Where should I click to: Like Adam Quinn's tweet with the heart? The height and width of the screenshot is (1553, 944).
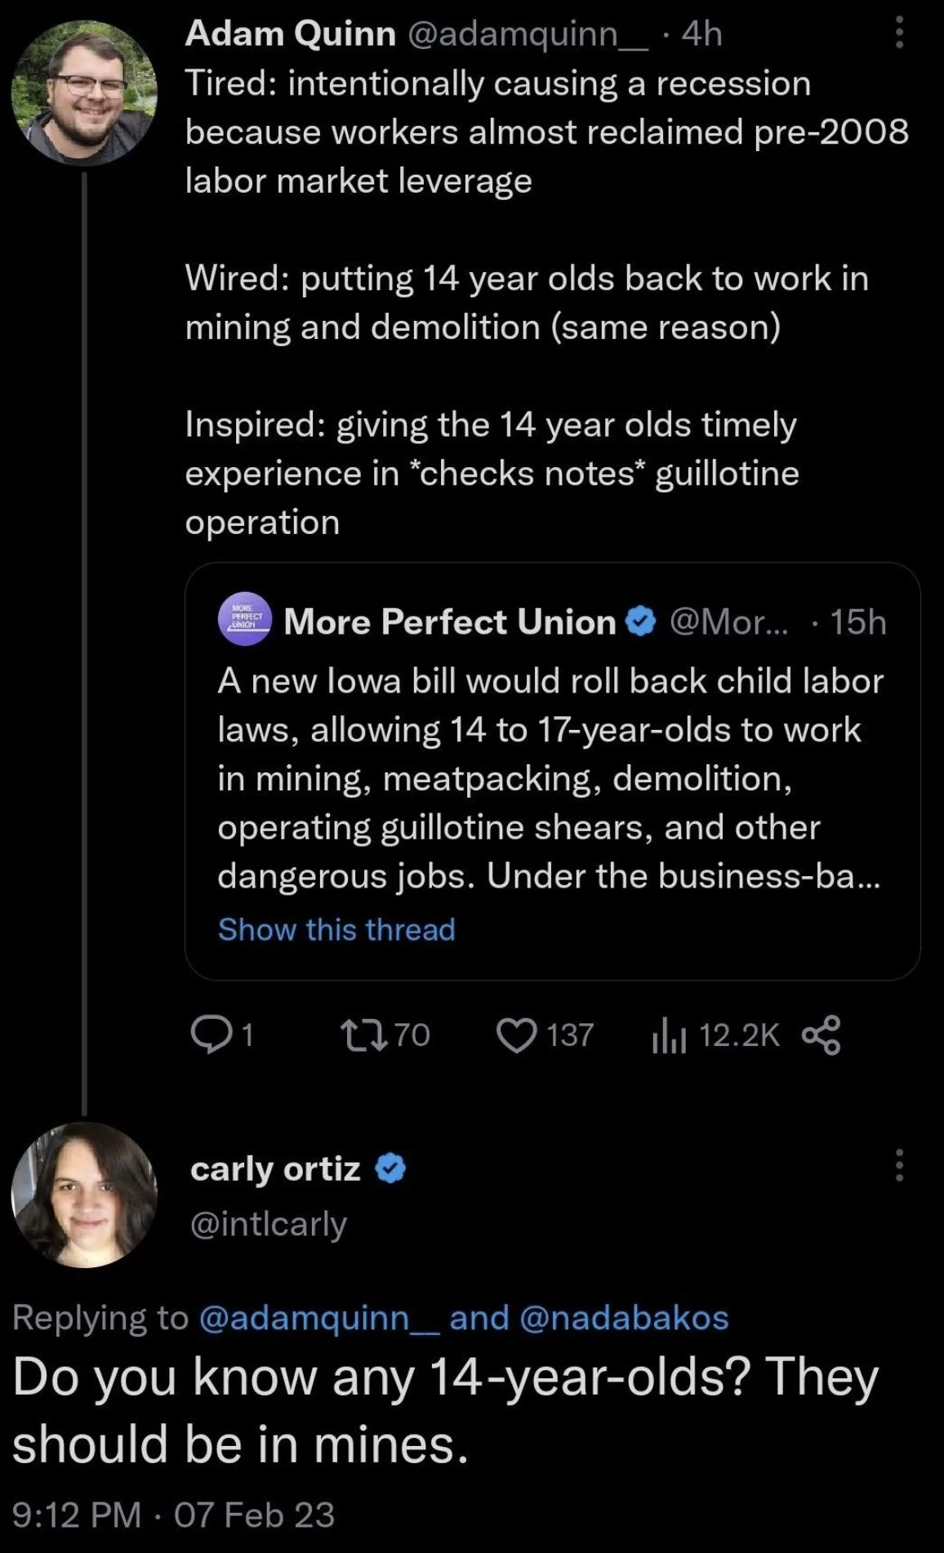pyautogui.click(x=516, y=1035)
